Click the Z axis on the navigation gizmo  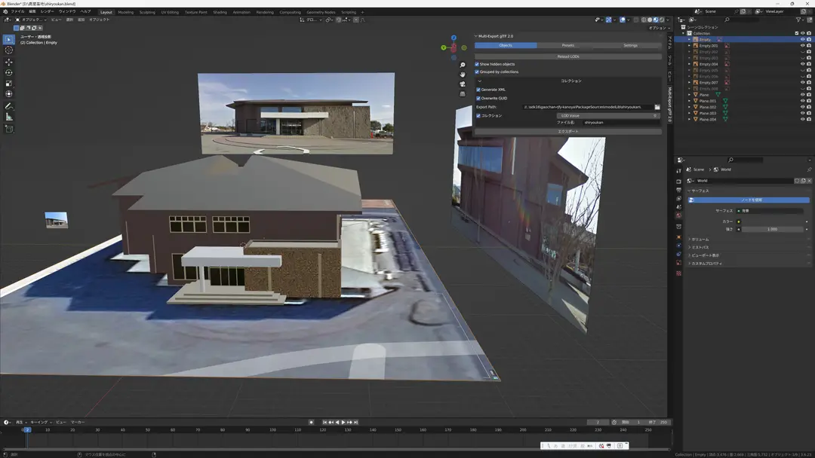[x=454, y=38]
